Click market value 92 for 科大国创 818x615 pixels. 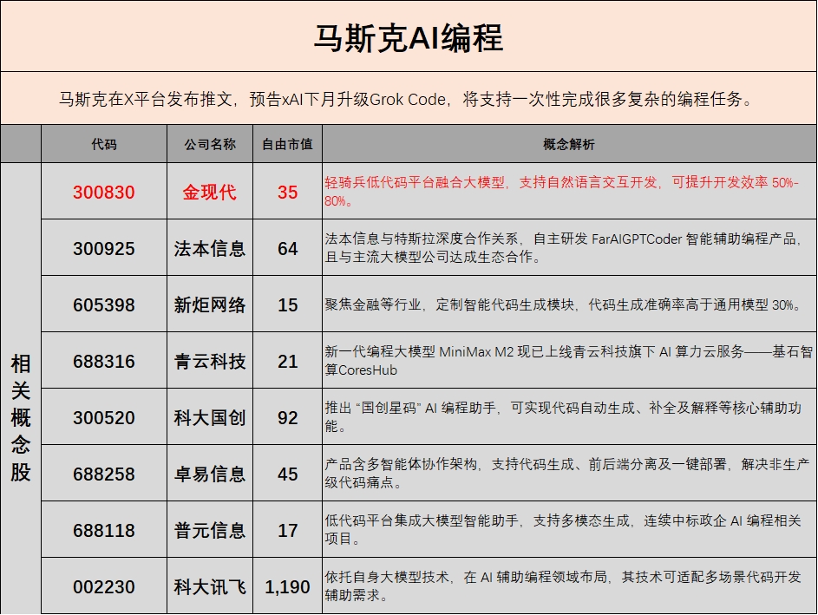[x=287, y=417]
